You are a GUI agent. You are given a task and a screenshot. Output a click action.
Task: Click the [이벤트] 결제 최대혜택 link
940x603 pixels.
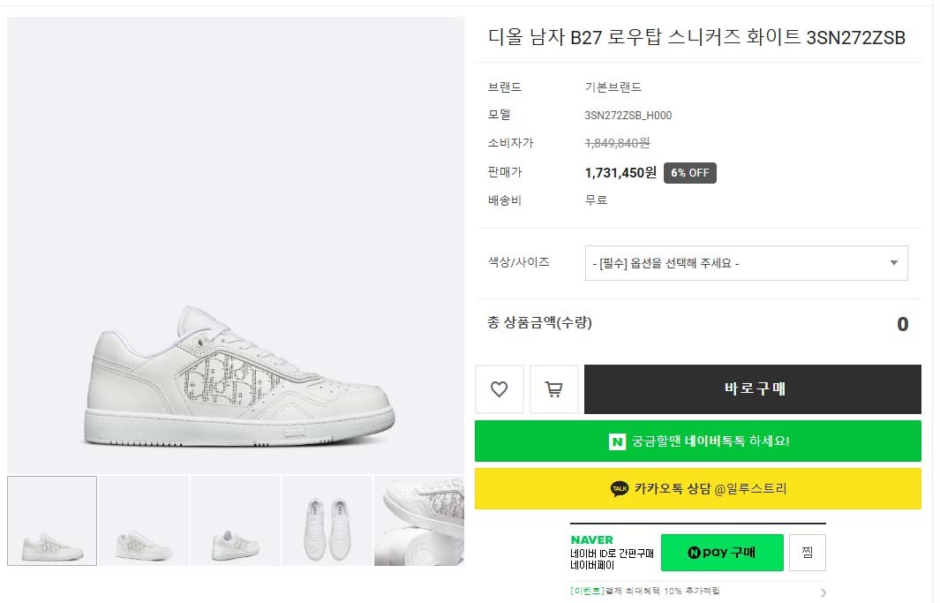[x=644, y=591]
